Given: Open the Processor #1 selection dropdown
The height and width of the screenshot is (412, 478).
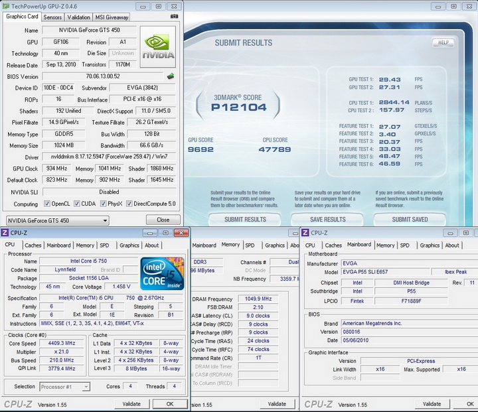Looking at the screenshot, I should (x=64, y=387).
